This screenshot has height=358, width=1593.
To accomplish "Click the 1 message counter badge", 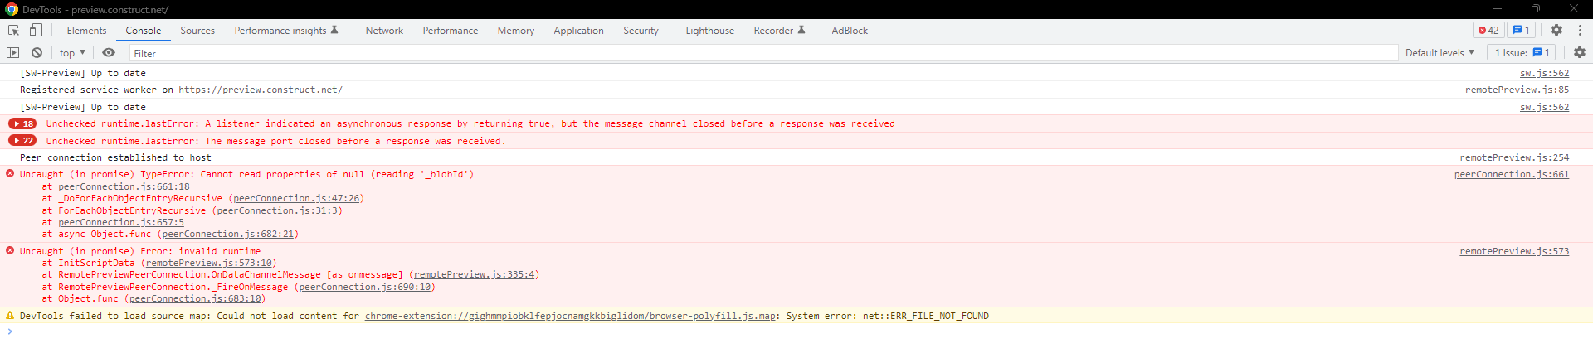I will [x=1522, y=30].
